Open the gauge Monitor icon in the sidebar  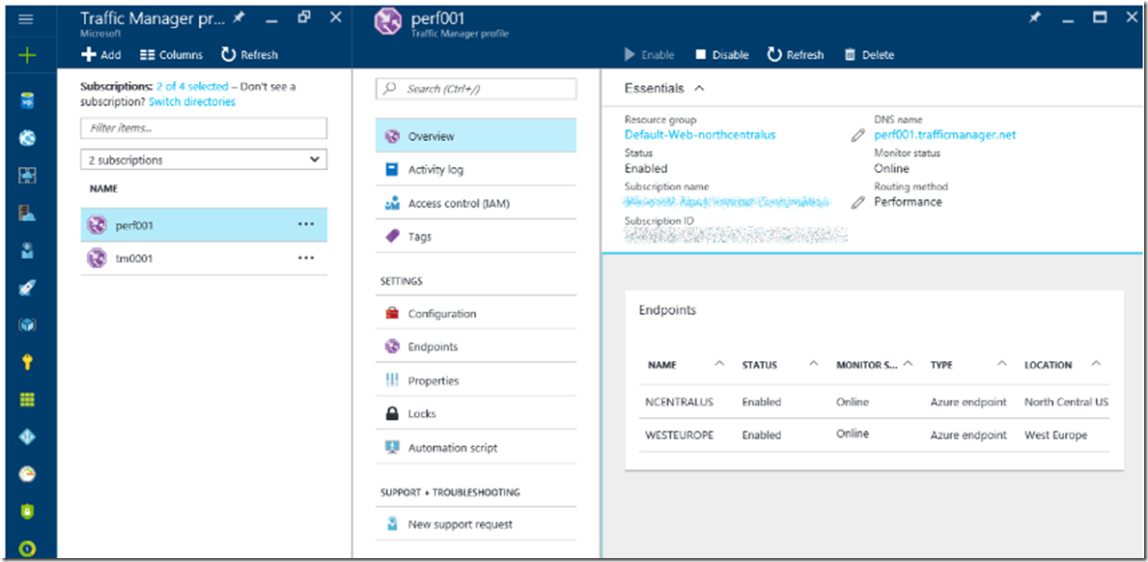click(x=27, y=474)
